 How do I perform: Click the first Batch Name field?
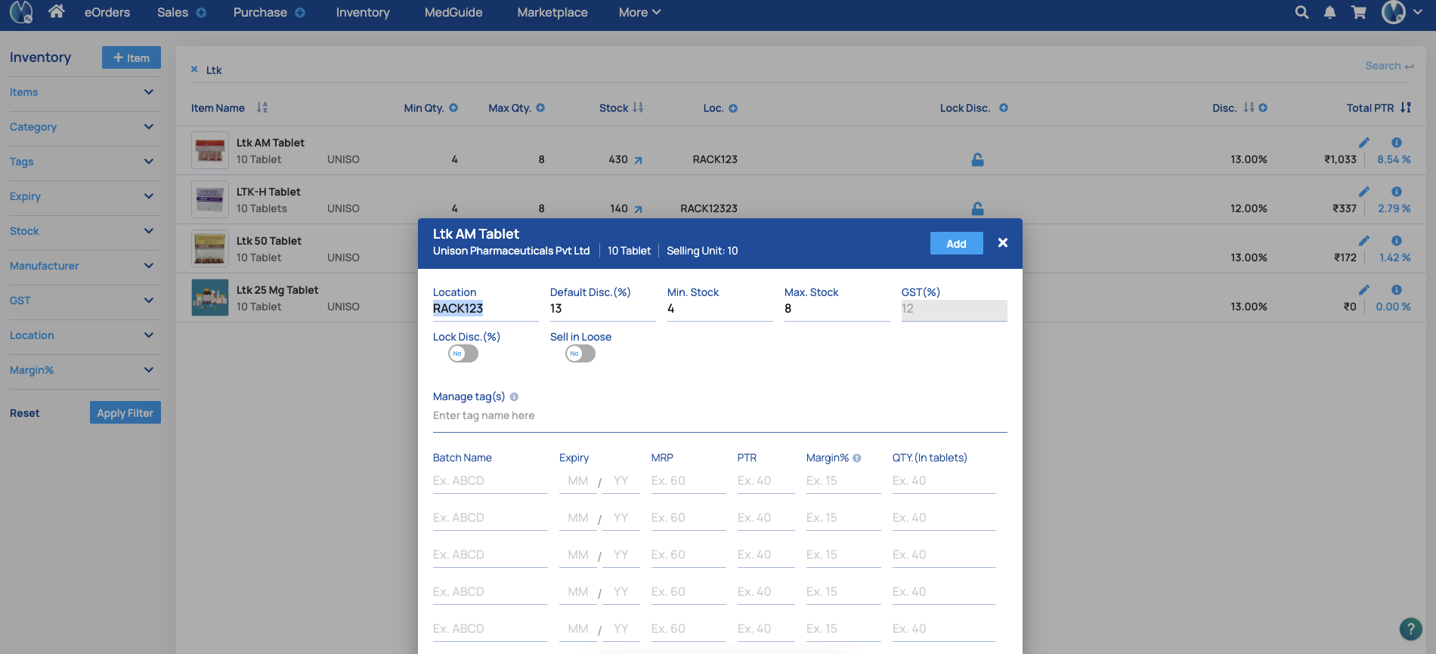coord(491,481)
